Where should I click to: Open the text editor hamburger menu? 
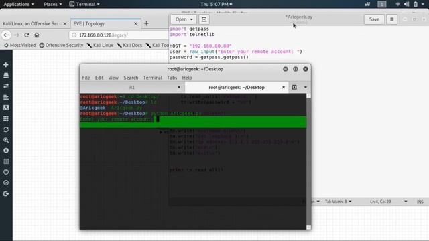[391, 19]
